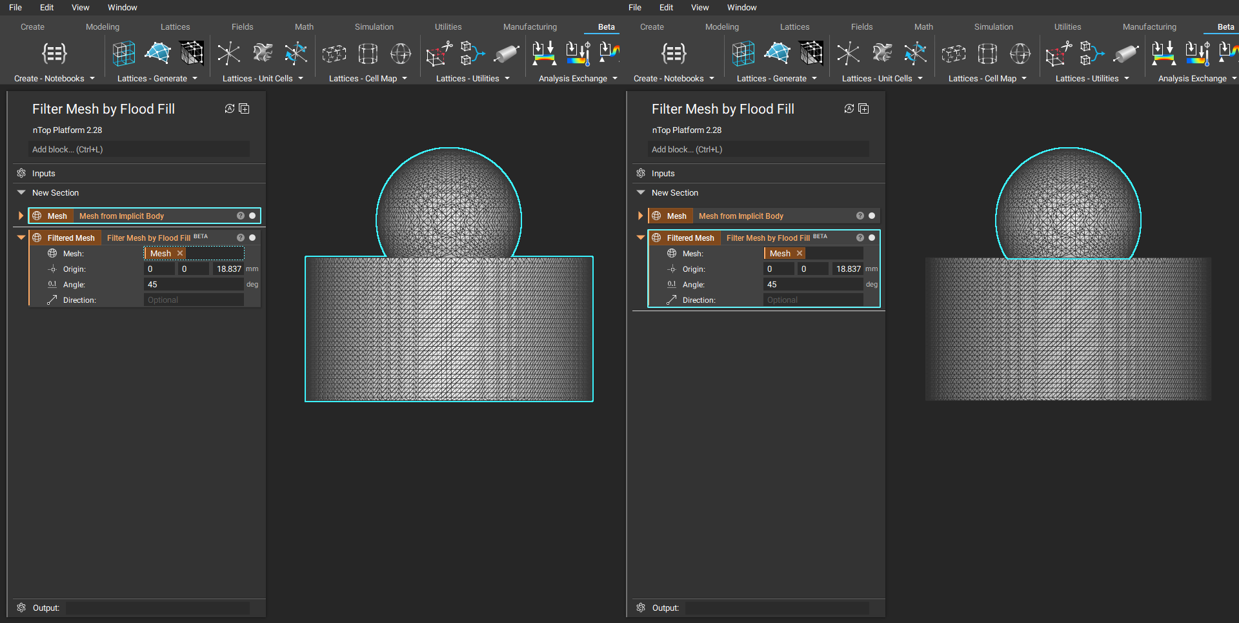This screenshot has height=623, width=1239.
Task: Switch to Modeling tab in left window
Action: point(103,27)
